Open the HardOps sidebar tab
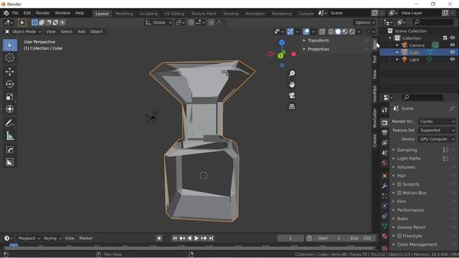Viewport: 459px width, 258px height. pyautogui.click(x=374, y=94)
